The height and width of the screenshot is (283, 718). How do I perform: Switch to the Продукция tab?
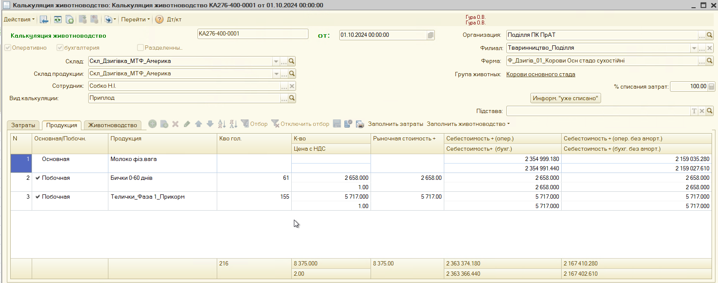[x=62, y=125]
